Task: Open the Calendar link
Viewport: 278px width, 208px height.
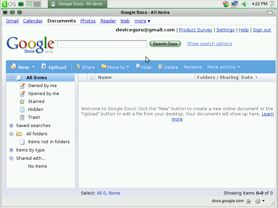Action: [x=33, y=21]
